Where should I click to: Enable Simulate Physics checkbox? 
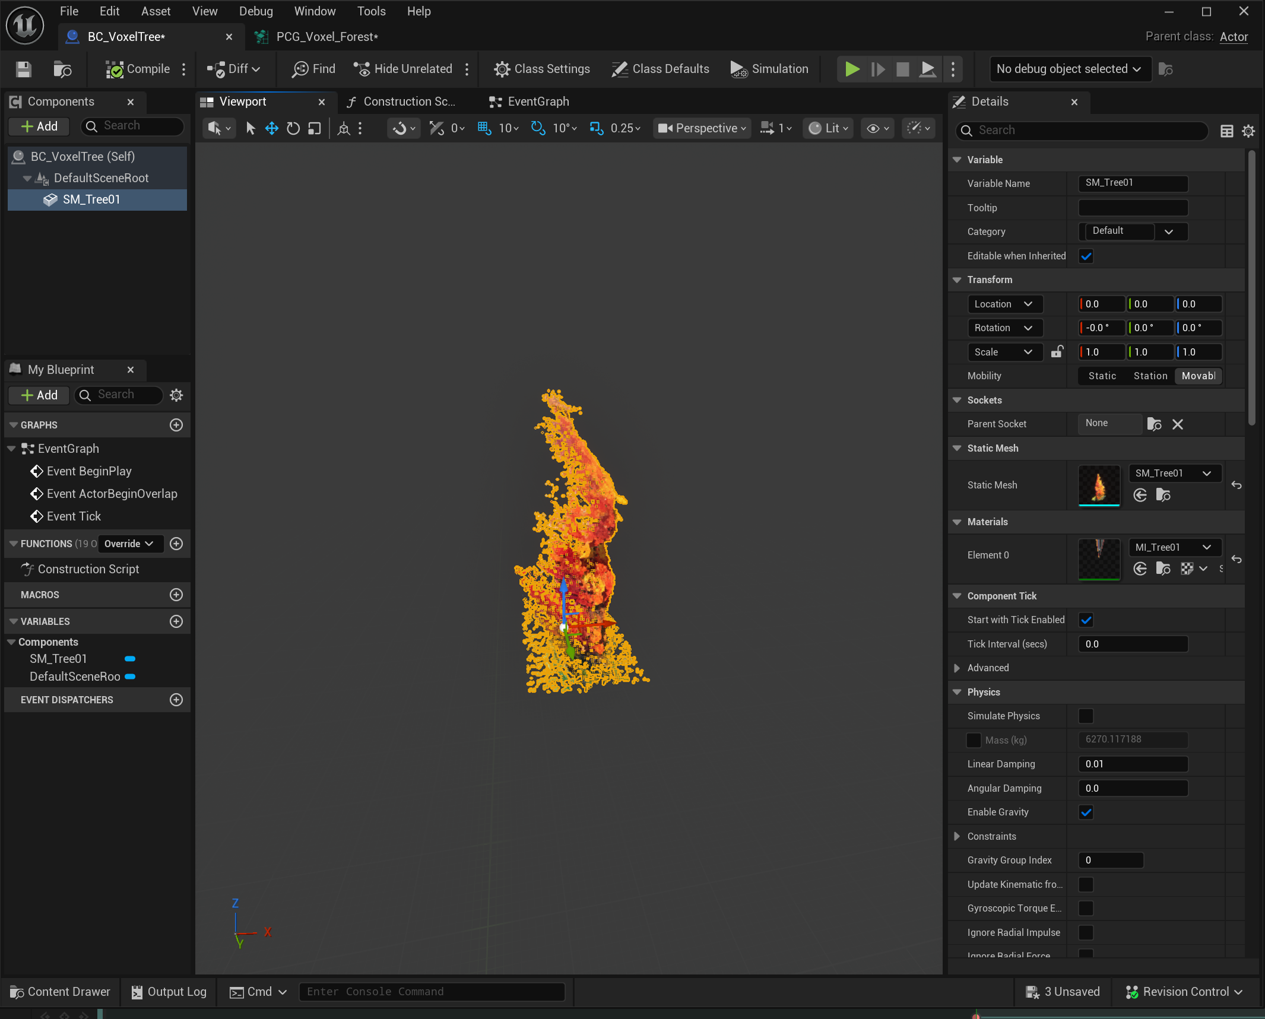[x=1086, y=716]
